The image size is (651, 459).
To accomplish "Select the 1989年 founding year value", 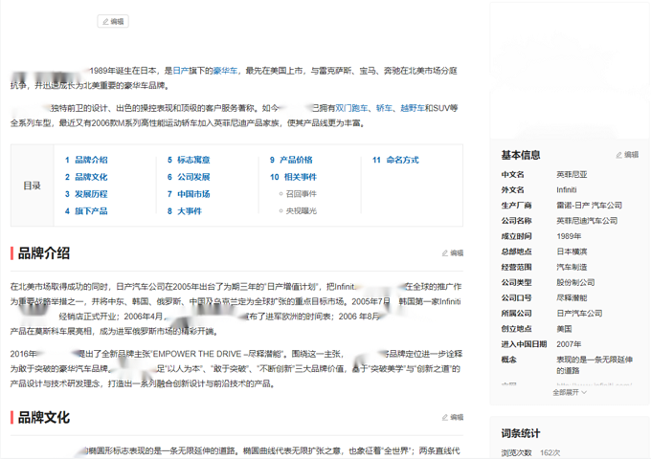I will [569, 236].
